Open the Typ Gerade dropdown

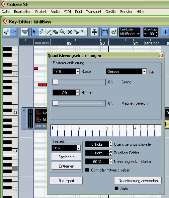(144, 72)
